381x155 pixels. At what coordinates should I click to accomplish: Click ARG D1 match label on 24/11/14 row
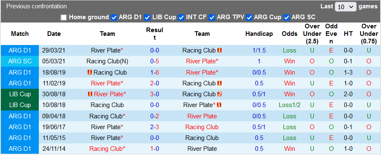tap(20, 149)
